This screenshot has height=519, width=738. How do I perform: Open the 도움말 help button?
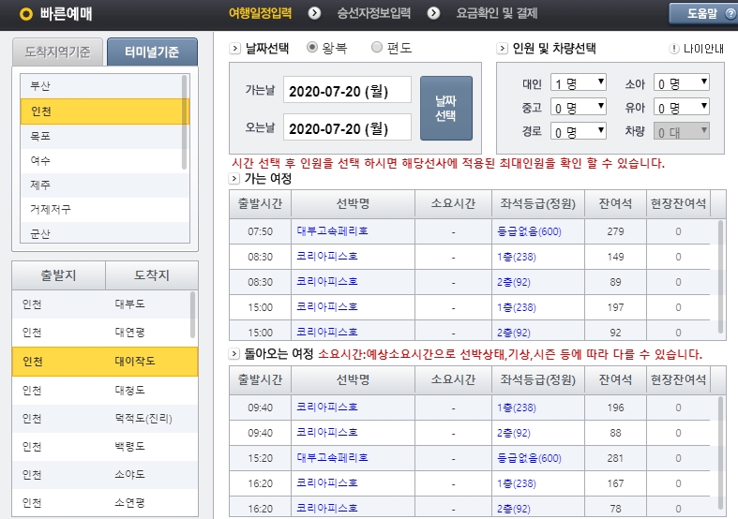point(703,14)
